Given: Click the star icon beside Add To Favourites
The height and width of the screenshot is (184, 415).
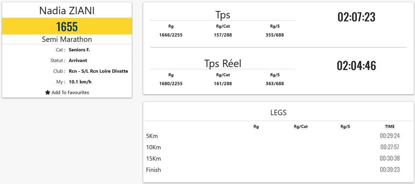Looking at the screenshot, I should coord(47,93).
